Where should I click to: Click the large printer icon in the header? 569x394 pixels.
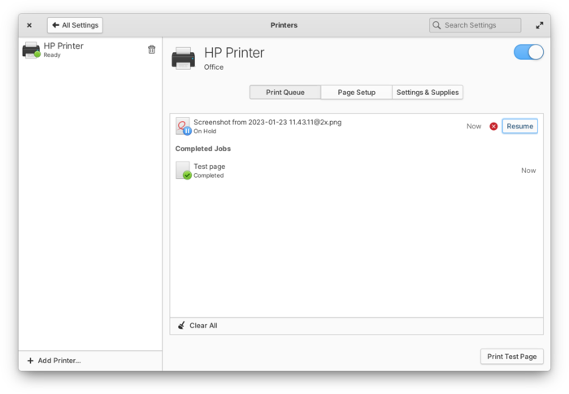coord(183,58)
